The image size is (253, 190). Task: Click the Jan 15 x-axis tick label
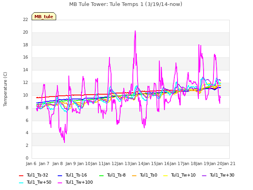(150, 163)
